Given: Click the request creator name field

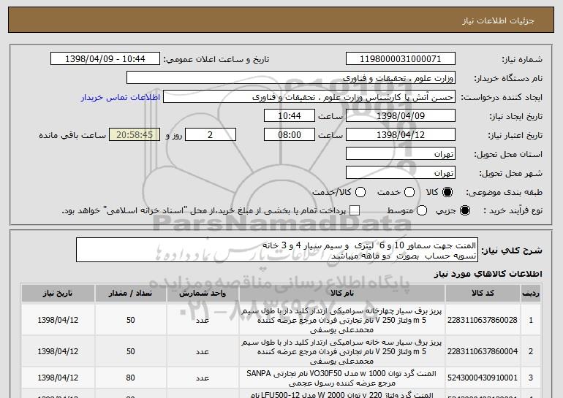Looking at the screenshot, I should [309, 97].
